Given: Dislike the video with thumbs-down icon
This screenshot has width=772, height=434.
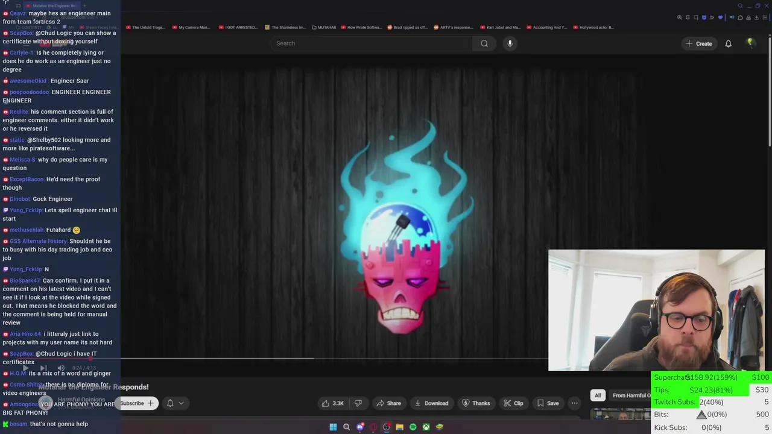Looking at the screenshot, I should pyautogui.click(x=358, y=403).
